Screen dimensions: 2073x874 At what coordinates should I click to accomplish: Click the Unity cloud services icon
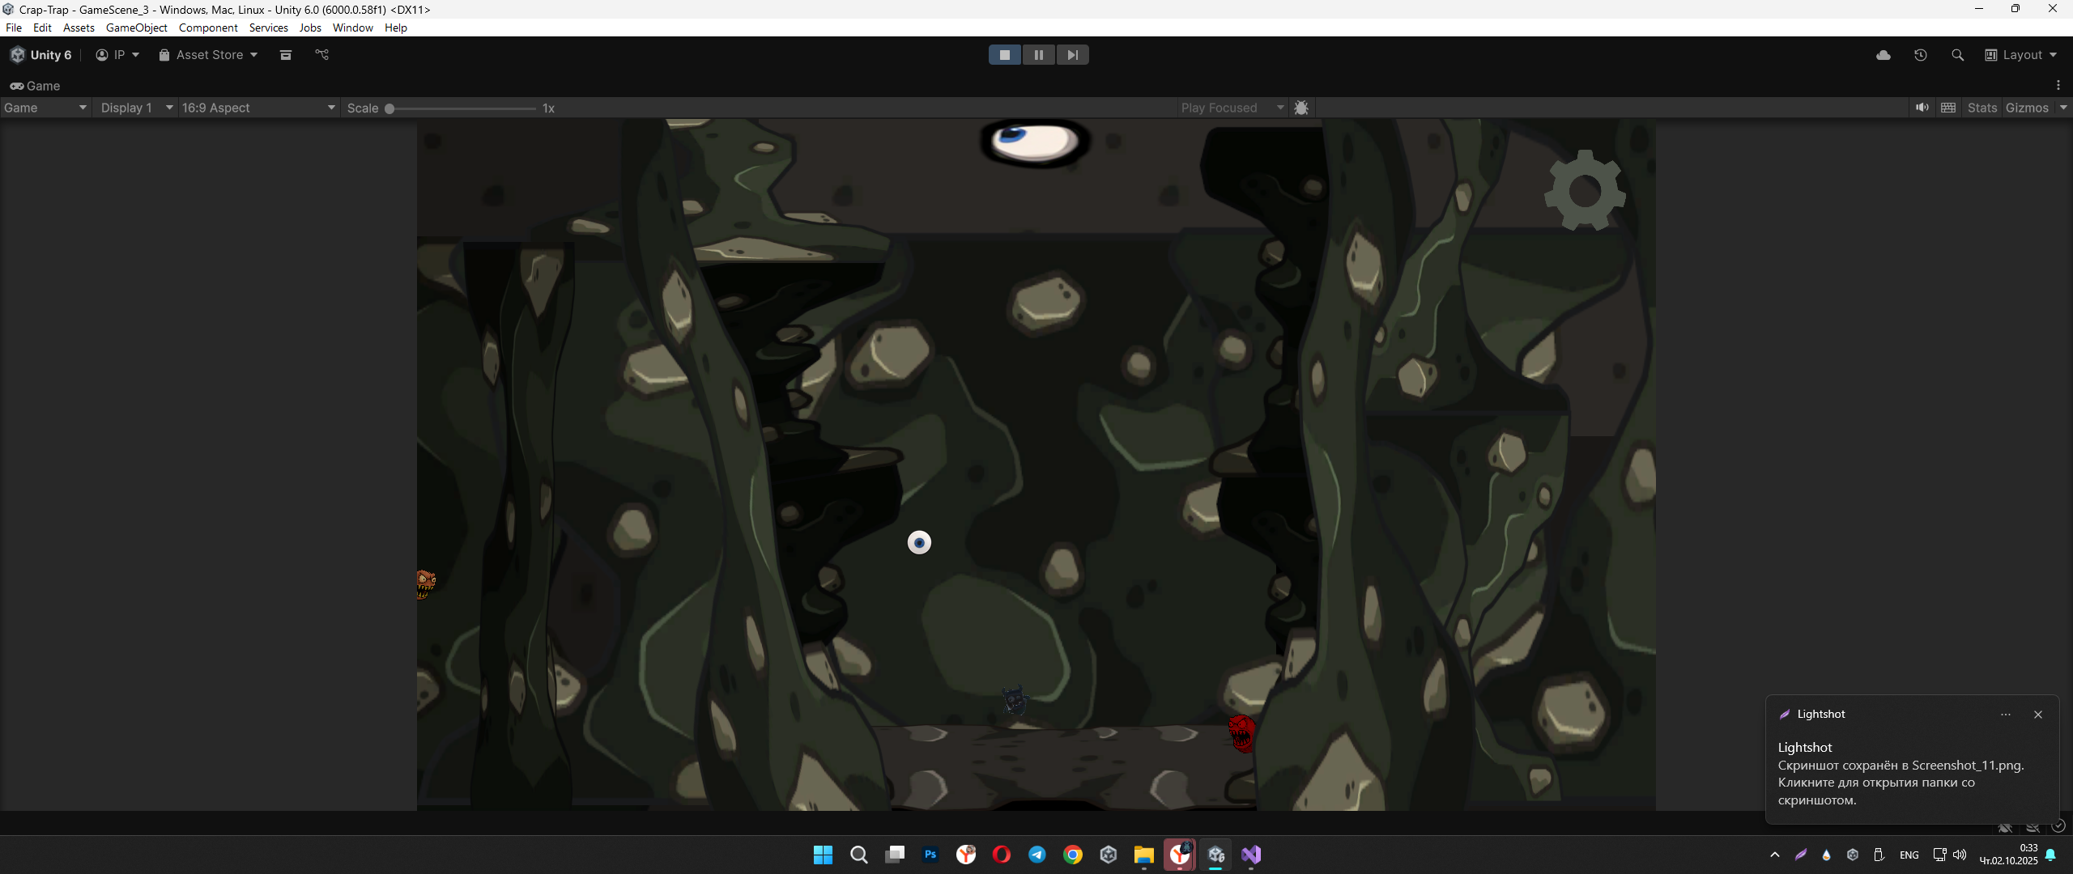pyautogui.click(x=1884, y=55)
